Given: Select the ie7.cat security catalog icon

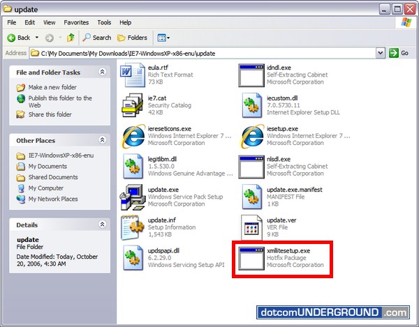Looking at the screenshot, I should coord(132,105).
